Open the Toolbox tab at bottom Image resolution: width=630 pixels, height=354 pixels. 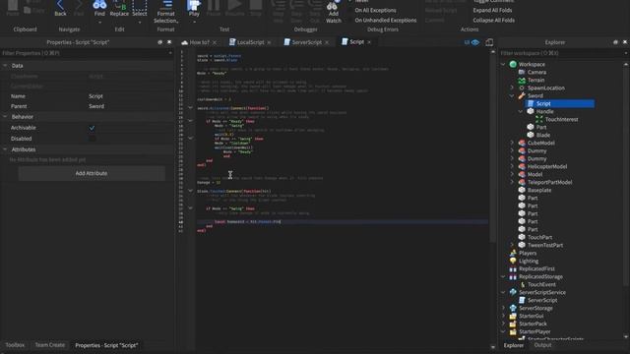(15, 345)
